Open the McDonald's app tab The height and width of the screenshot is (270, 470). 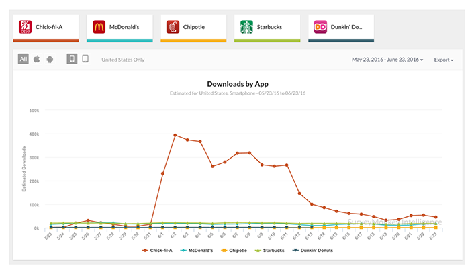(x=120, y=28)
